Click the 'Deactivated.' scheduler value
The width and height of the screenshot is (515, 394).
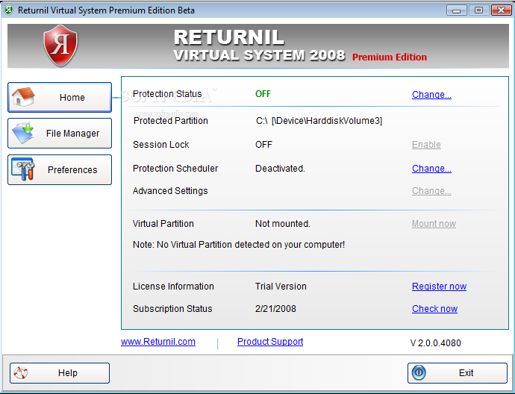(x=280, y=169)
